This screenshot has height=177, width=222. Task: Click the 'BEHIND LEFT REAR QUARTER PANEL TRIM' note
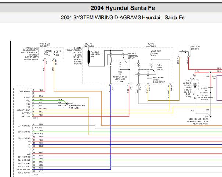point(198,121)
